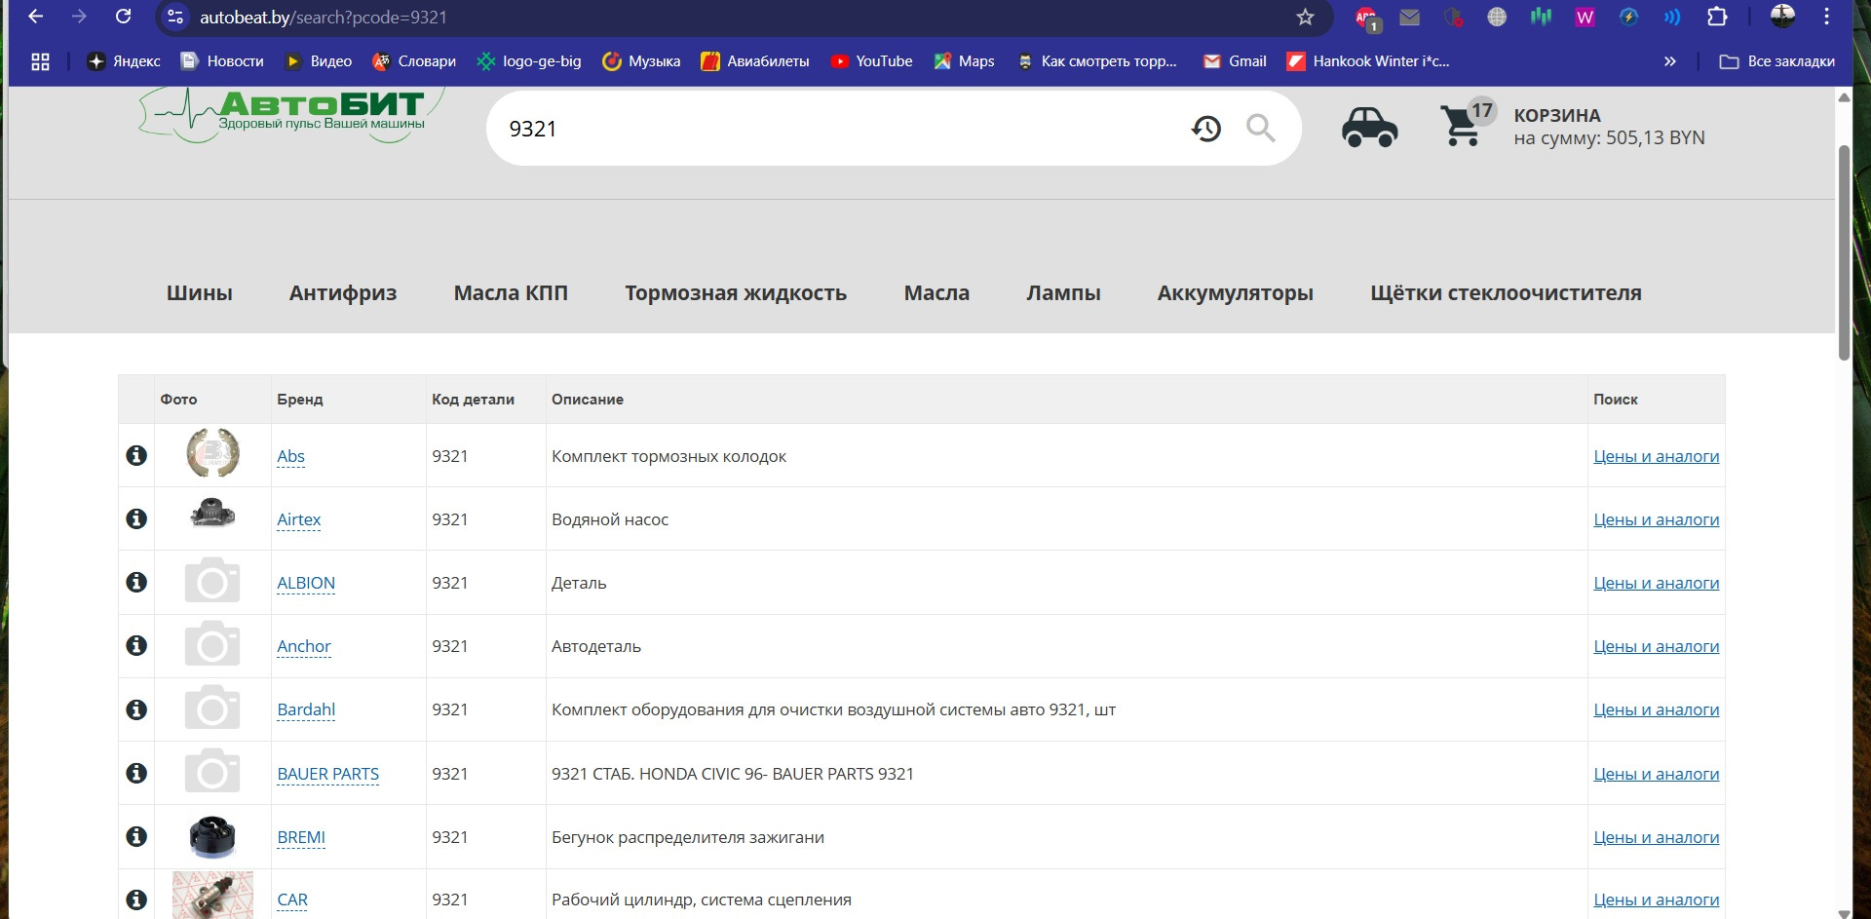
Task: Click Цены и аналоги for BREMI
Action: coord(1656,837)
